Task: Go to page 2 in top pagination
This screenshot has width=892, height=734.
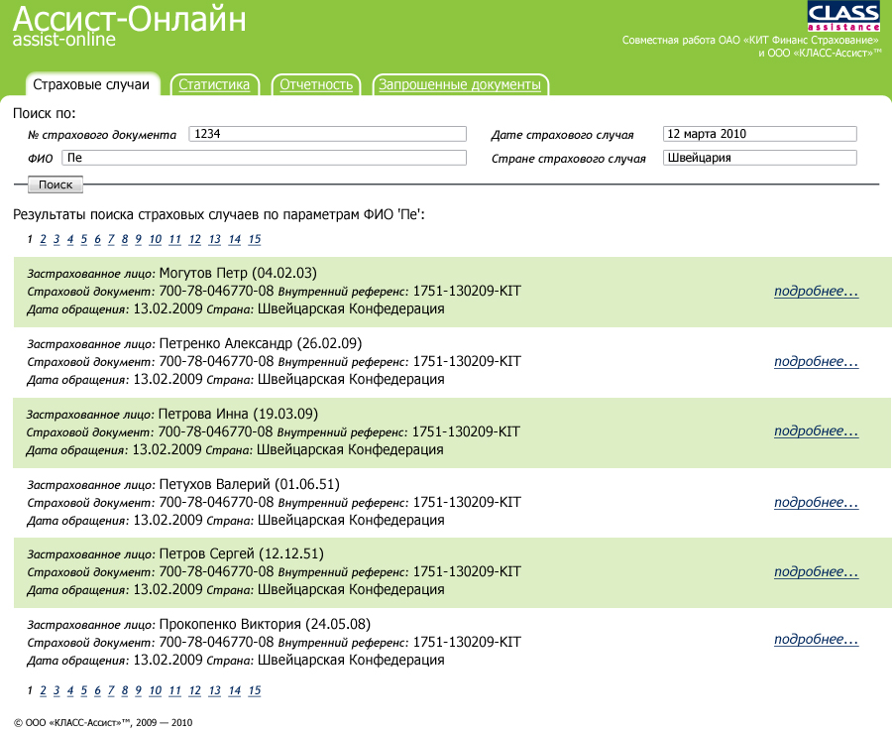Action: pyautogui.click(x=42, y=239)
